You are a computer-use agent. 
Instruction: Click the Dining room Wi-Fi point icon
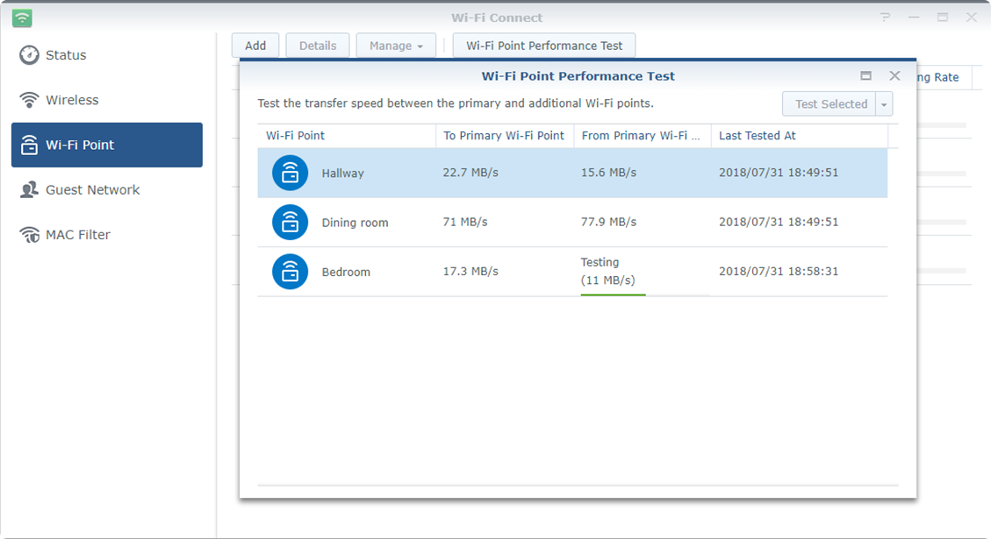pyautogui.click(x=290, y=223)
